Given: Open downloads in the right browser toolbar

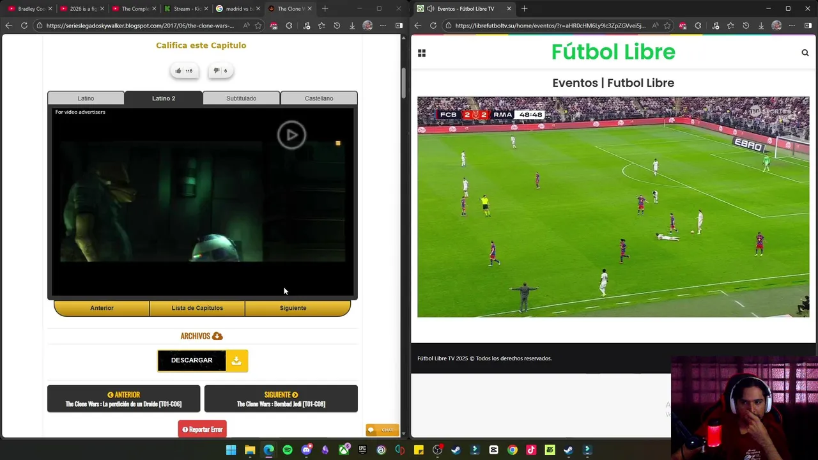Looking at the screenshot, I should [761, 26].
